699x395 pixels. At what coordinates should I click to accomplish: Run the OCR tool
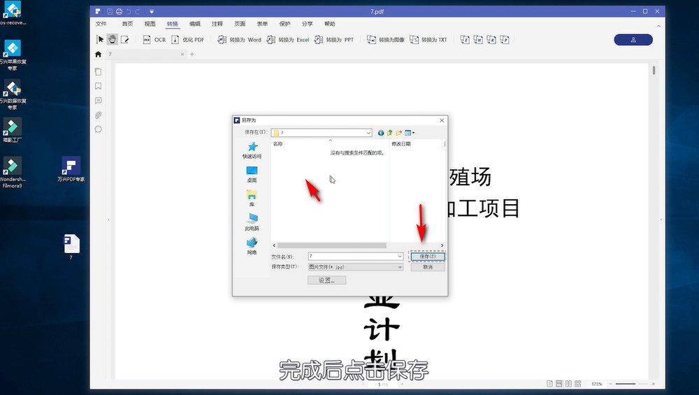click(154, 40)
